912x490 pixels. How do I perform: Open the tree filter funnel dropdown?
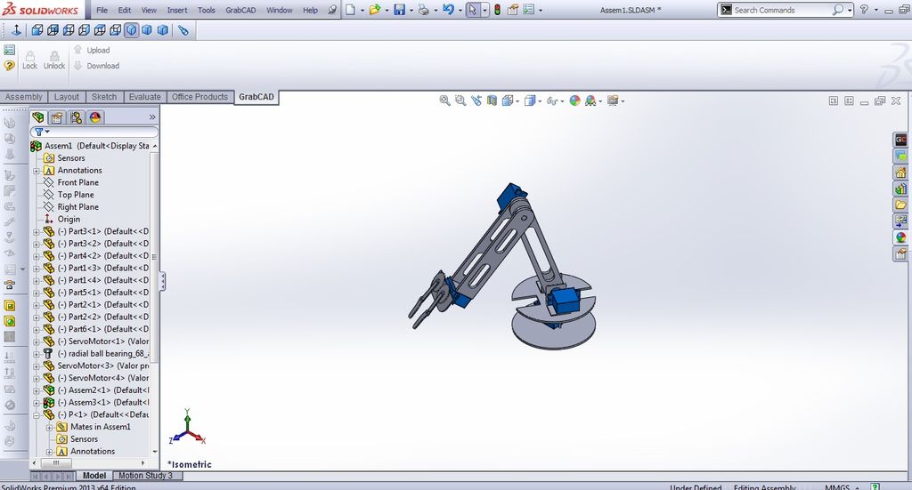(41, 132)
